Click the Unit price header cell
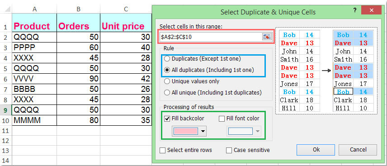 [x=126, y=23]
